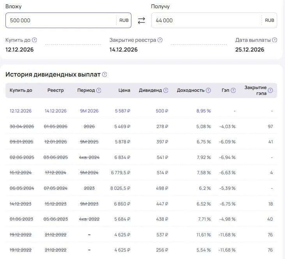This screenshot has height=259, width=285.
Task: Click crossed-out date 02.06.2025
Action: click(x=22, y=157)
